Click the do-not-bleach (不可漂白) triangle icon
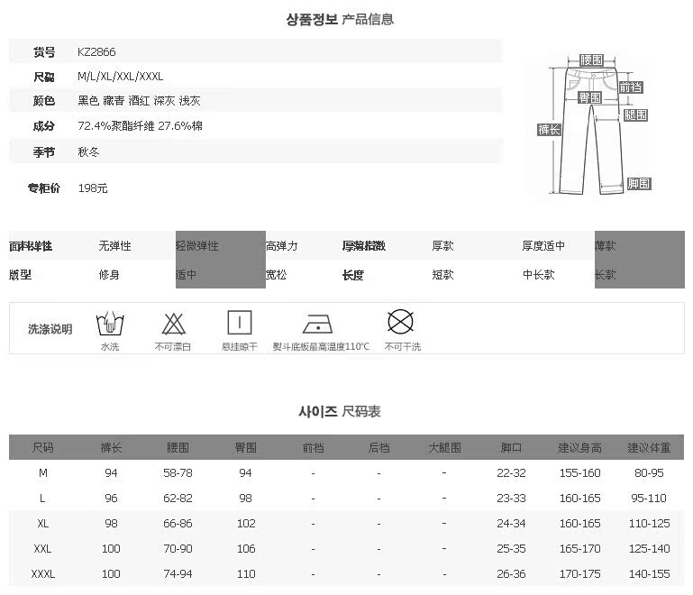693x595 pixels. point(174,323)
